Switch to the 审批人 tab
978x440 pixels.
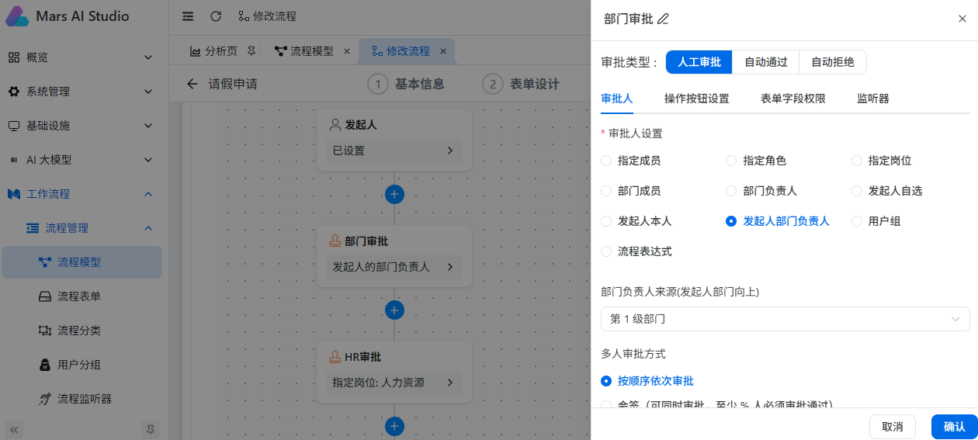(x=617, y=99)
